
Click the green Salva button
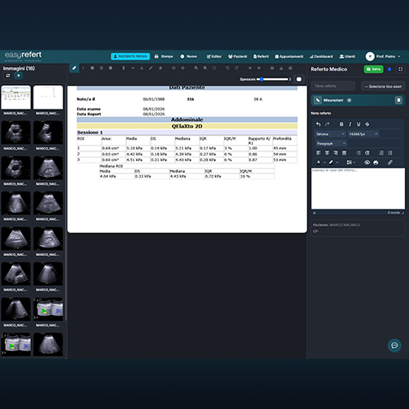coord(373,70)
